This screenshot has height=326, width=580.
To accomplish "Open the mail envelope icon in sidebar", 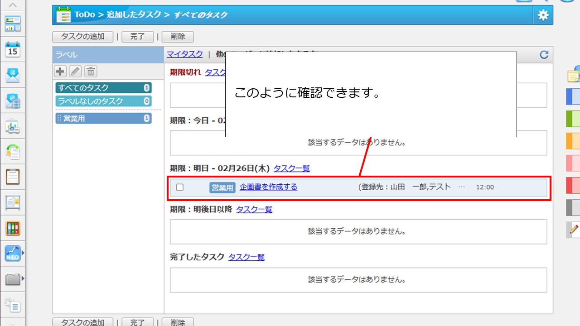I will coord(13,75).
